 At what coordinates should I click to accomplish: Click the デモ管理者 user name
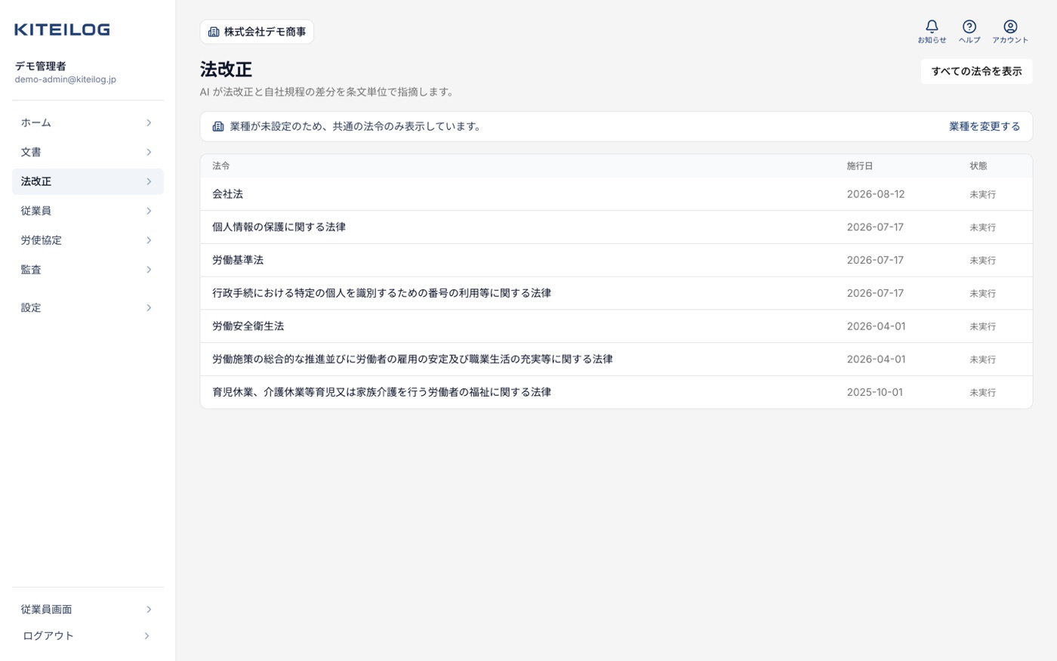pos(41,66)
